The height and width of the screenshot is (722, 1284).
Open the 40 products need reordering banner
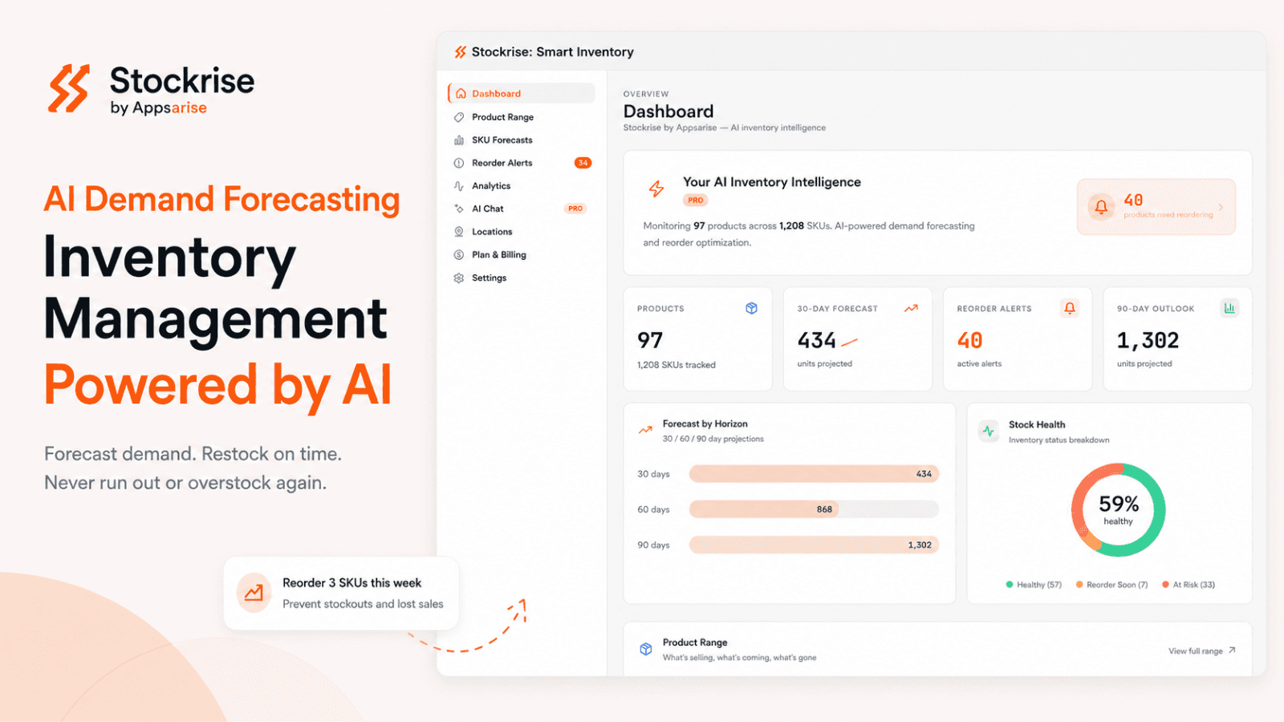tap(1156, 207)
